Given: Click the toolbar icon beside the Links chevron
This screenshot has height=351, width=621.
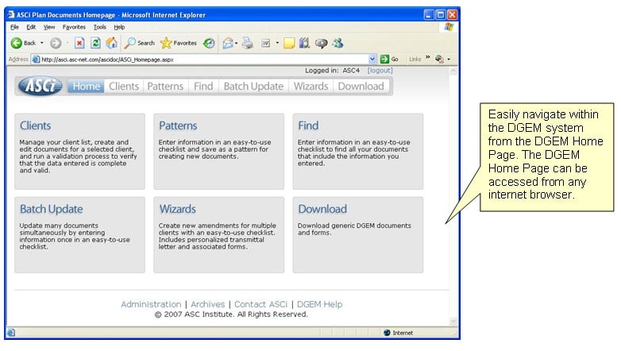Looking at the screenshot, I should pyautogui.click(x=439, y=59).
